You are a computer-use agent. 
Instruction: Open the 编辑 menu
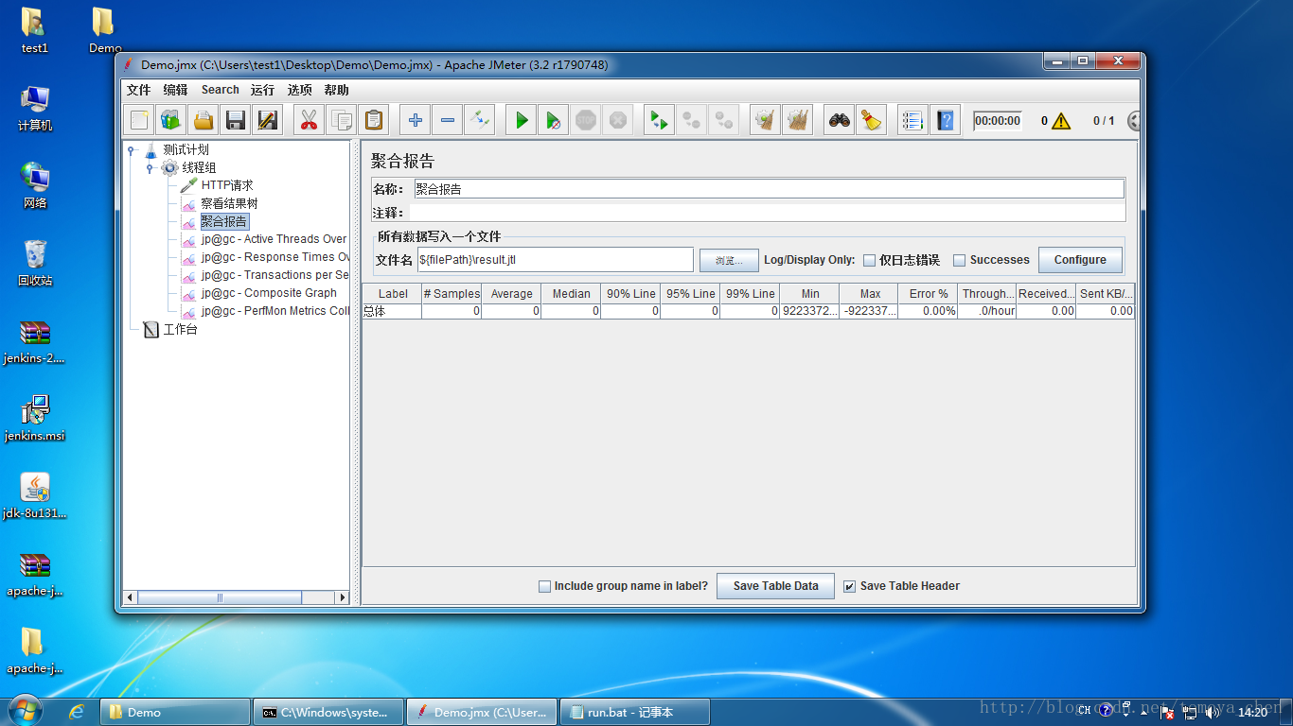coord(175,90)
